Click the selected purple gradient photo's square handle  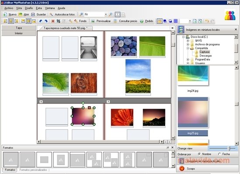coord(89,108)
